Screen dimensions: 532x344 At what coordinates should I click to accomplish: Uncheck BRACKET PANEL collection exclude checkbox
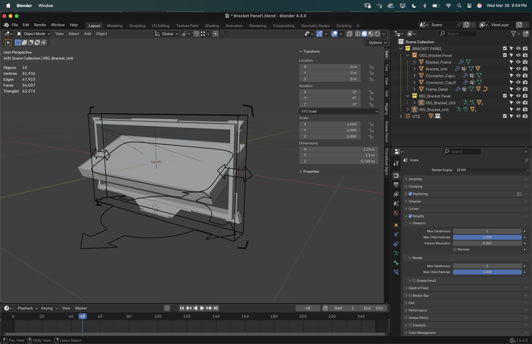click(505, 49)
